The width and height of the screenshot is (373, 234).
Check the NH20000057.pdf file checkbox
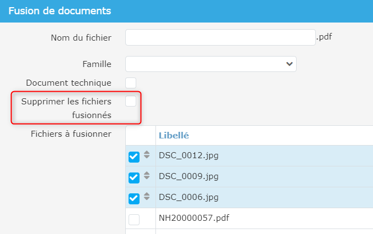point(134,220)
